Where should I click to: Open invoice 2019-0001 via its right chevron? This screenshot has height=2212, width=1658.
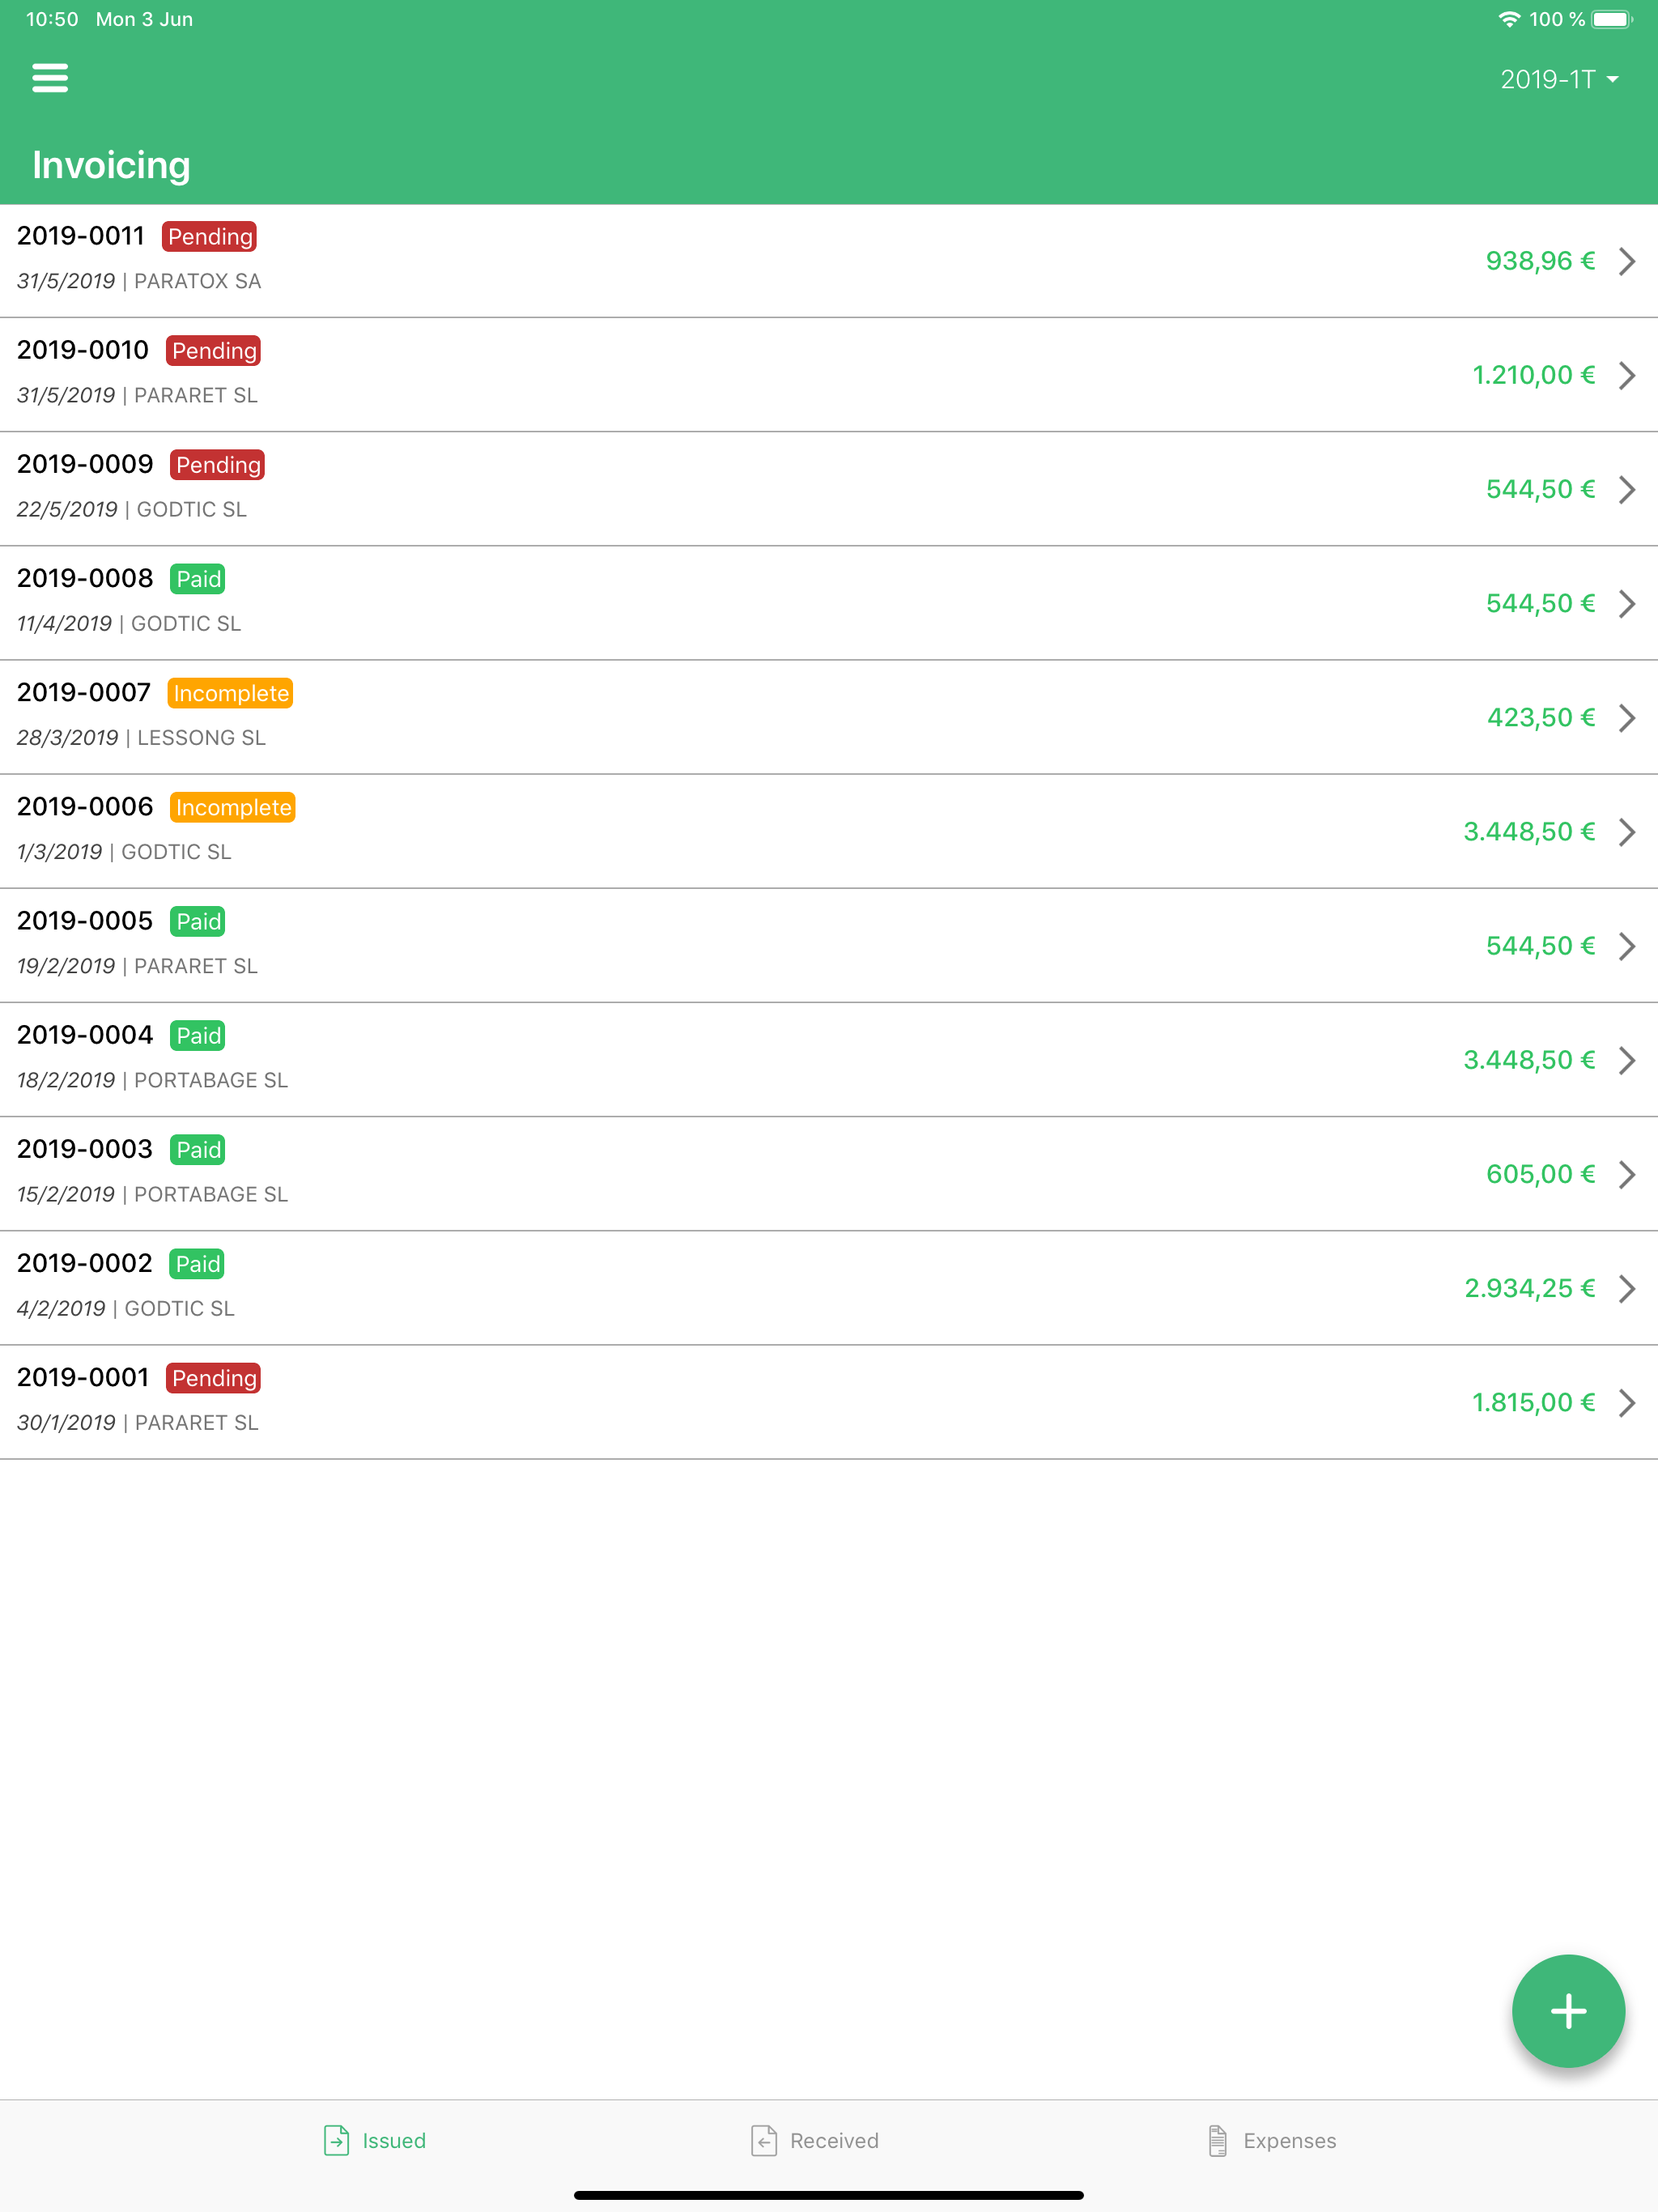(1627, 1402)
